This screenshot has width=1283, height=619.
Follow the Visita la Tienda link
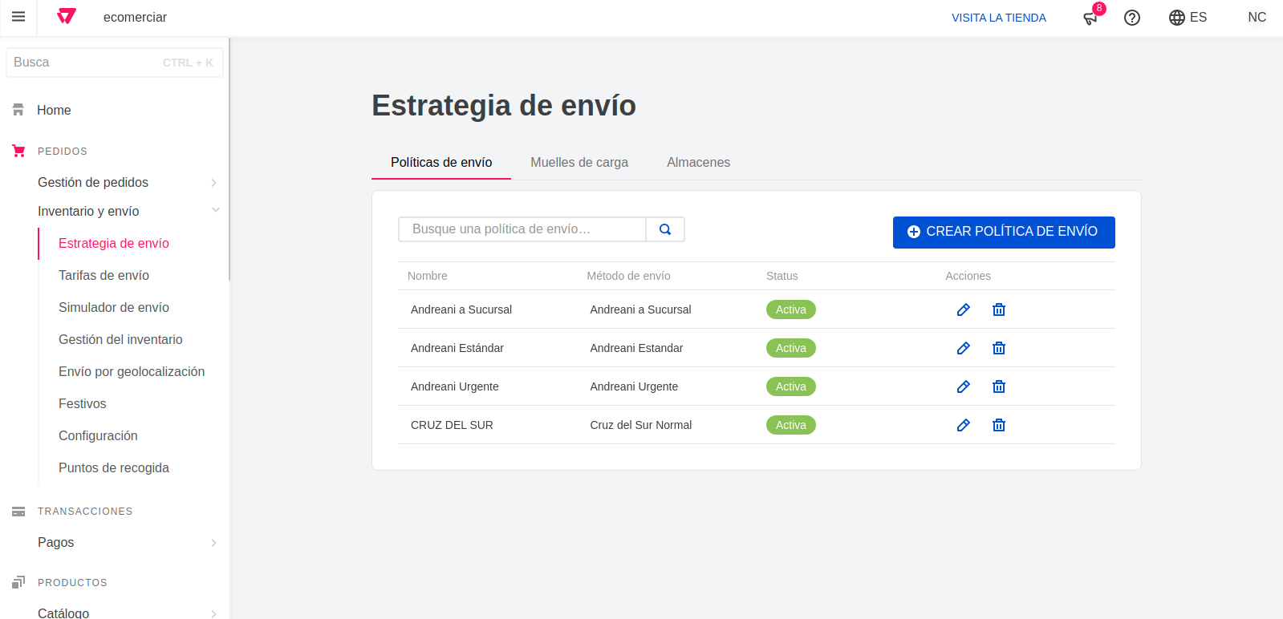coord(998,18)
